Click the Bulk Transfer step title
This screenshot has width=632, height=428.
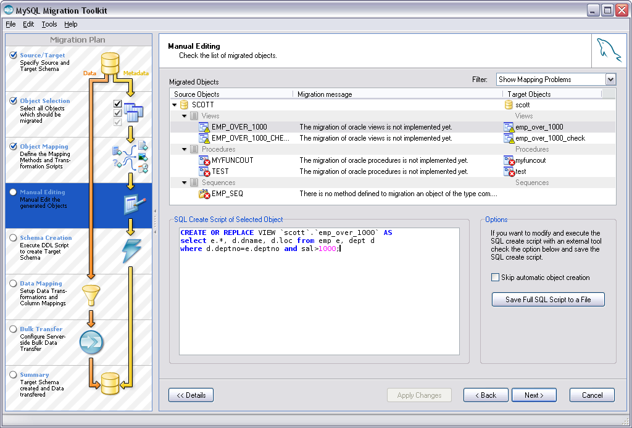41,329
